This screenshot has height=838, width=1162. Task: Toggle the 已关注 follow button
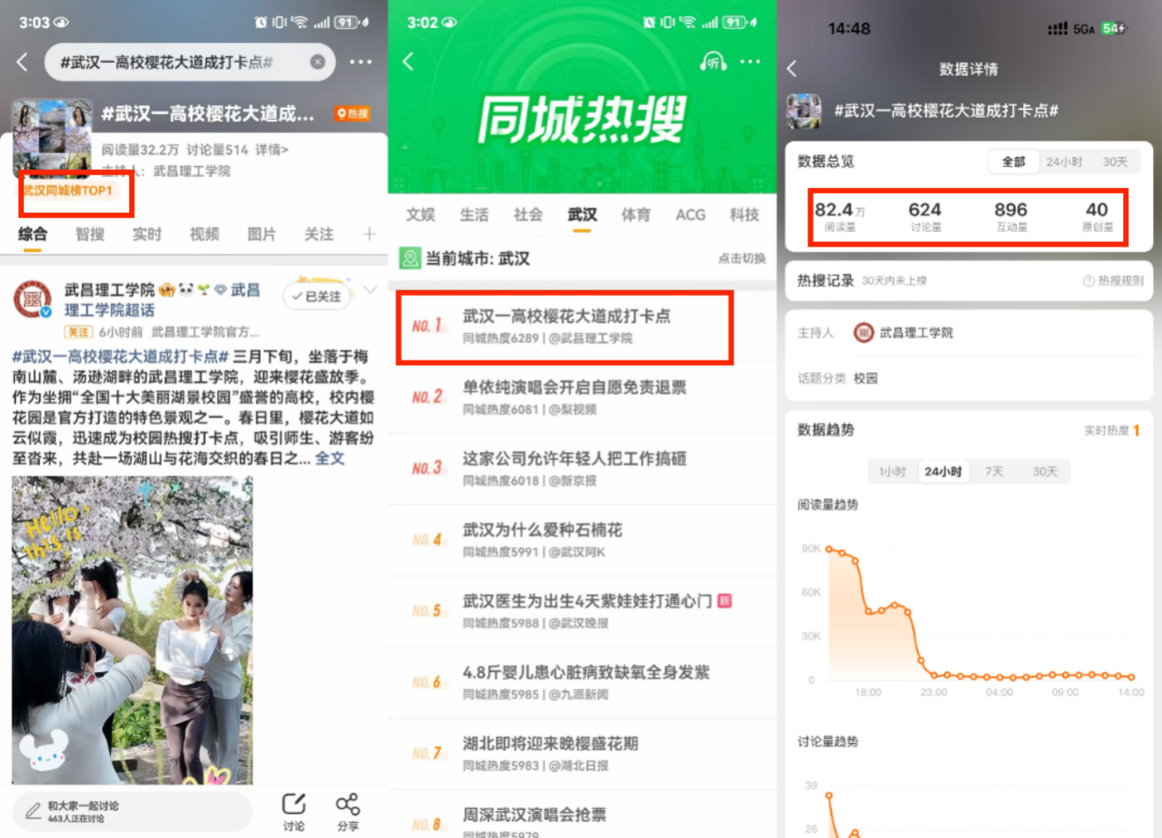(x=317, y=296)
